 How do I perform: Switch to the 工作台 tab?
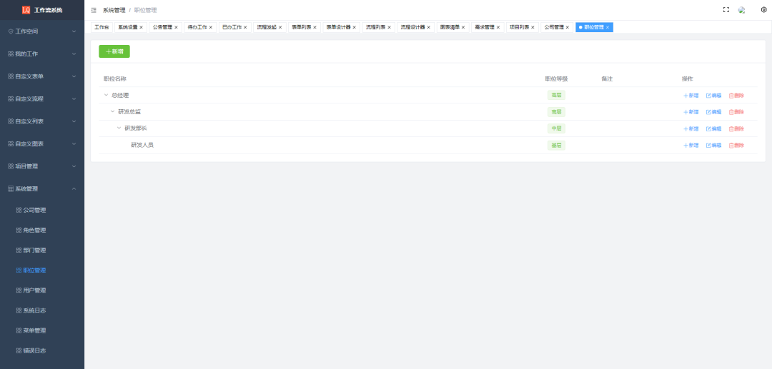click(102, 27)
